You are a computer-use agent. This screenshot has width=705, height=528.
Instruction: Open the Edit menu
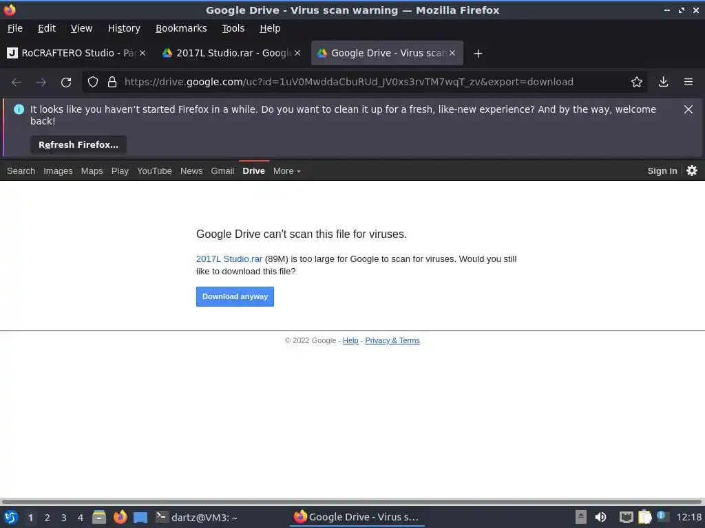click(x=47, y=28)
